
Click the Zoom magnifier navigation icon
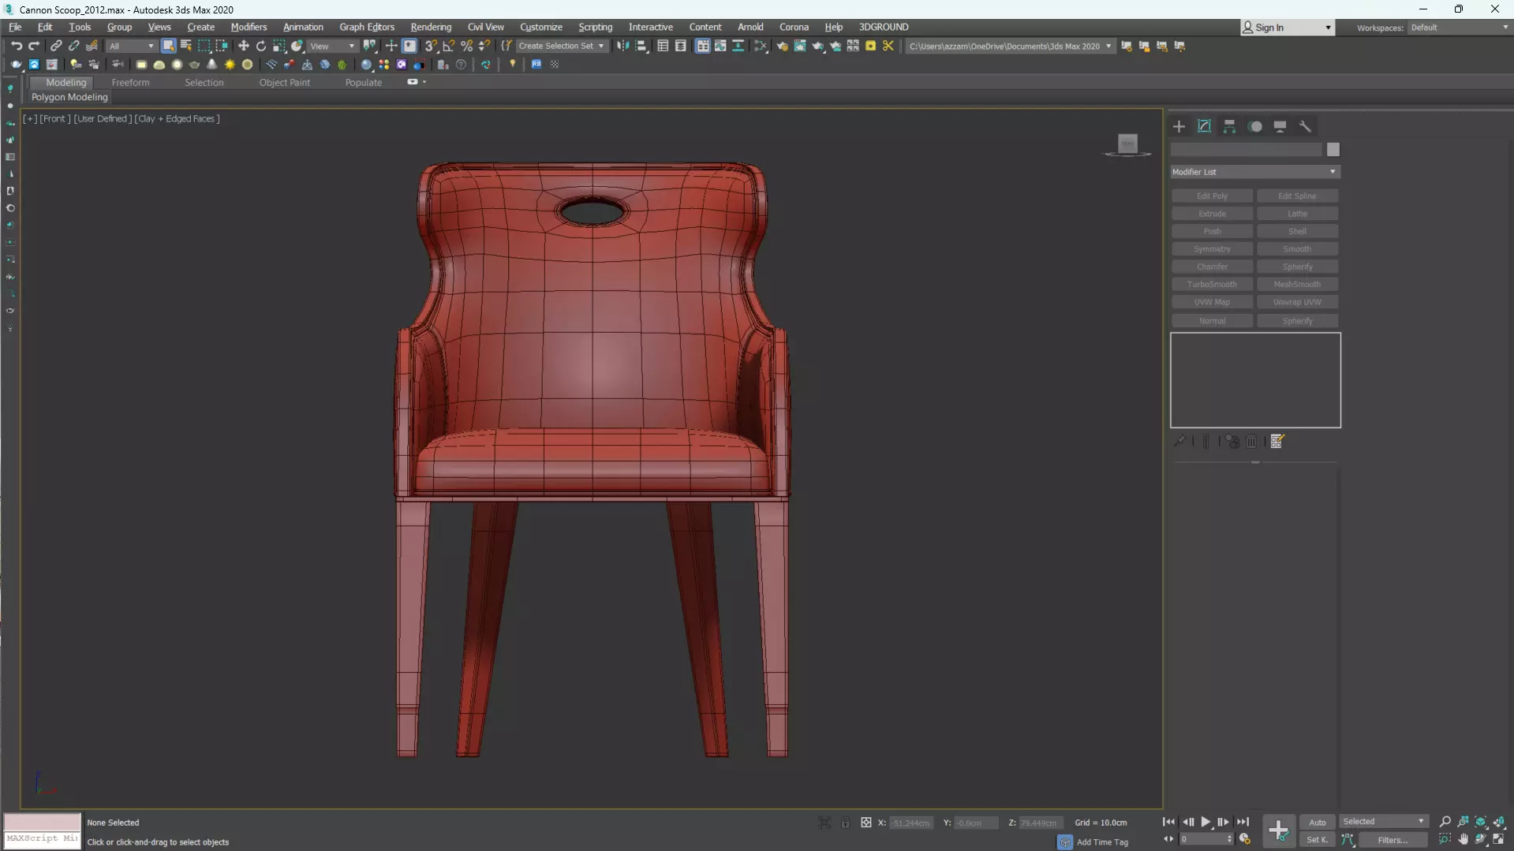pyautogui.click(x=1445, y=822)
